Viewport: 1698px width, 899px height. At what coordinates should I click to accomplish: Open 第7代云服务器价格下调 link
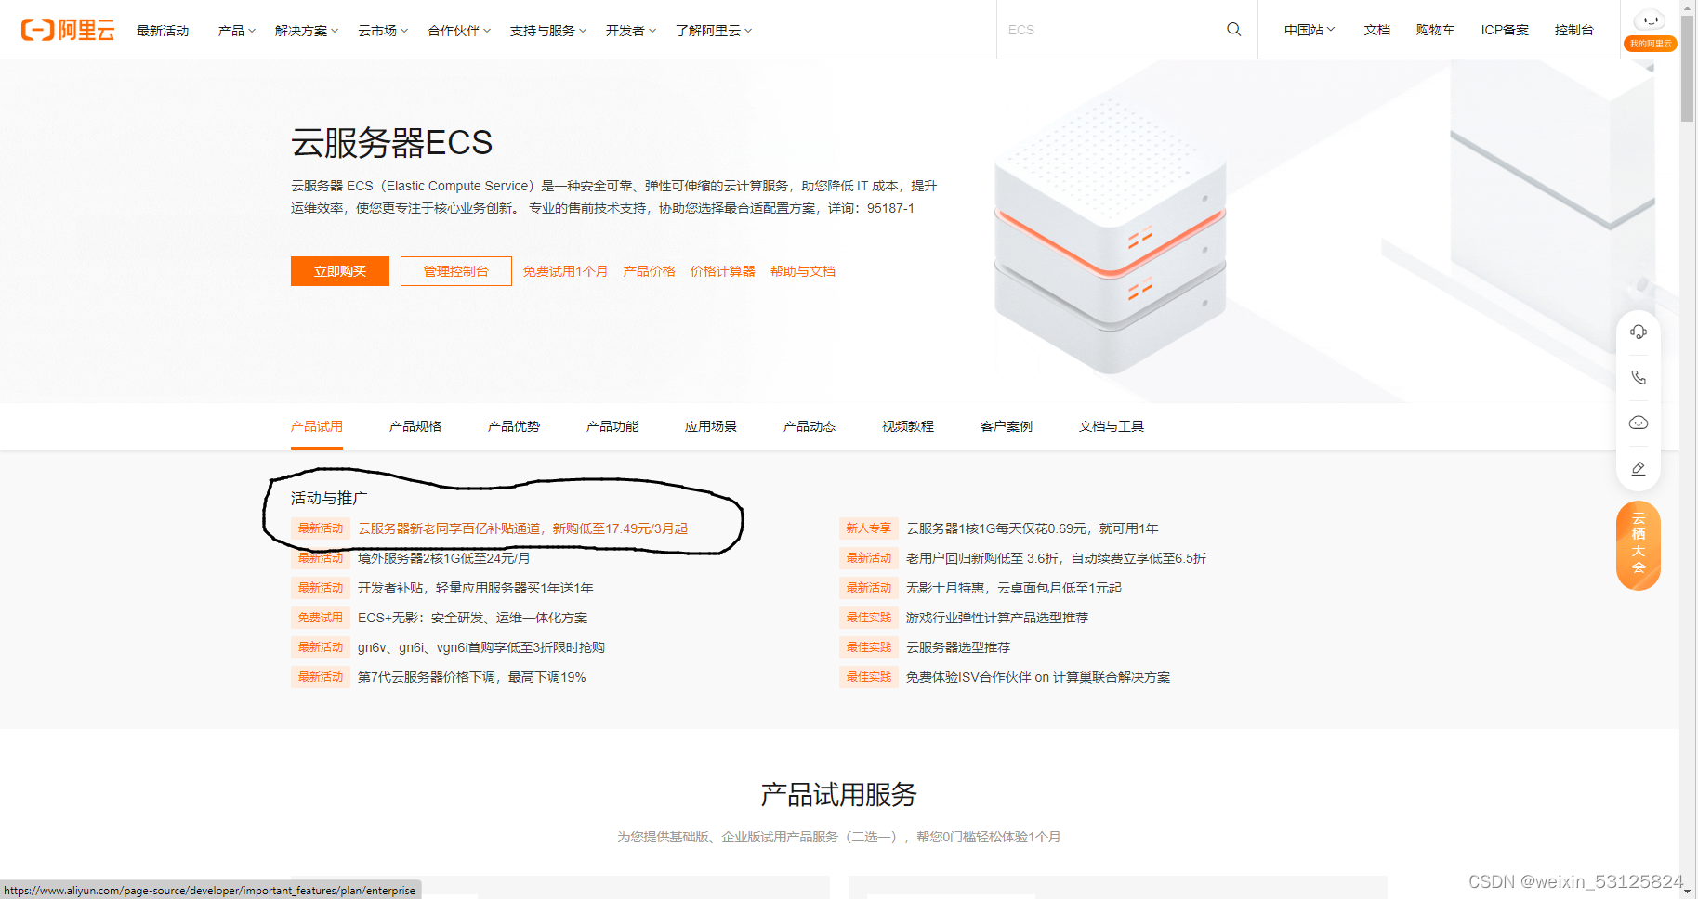(472, 677)
